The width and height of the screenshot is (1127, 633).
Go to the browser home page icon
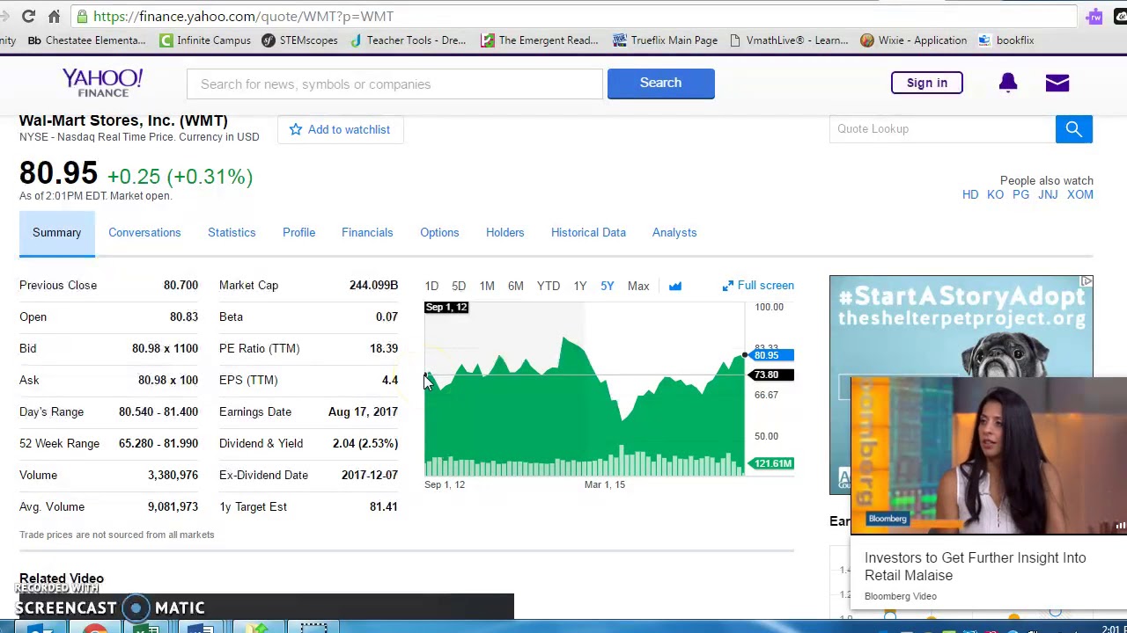54,16
